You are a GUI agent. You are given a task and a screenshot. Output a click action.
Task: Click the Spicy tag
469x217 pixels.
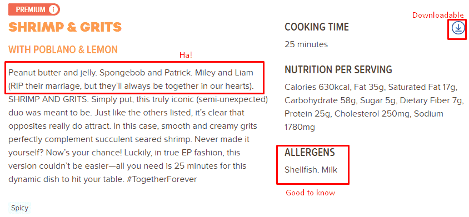click(19, 208)
